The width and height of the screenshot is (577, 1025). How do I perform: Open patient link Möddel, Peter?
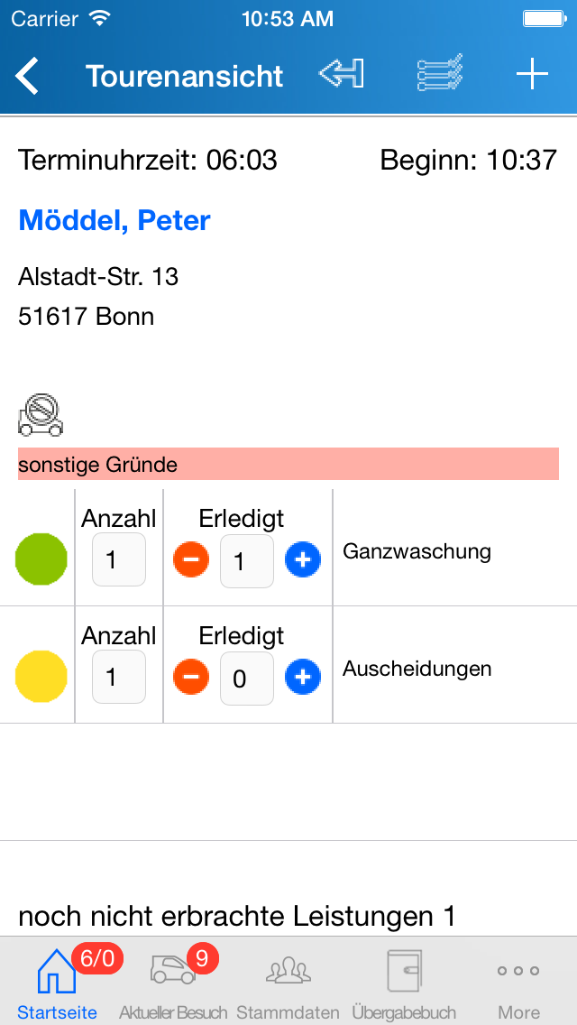[x=114, y=220]
